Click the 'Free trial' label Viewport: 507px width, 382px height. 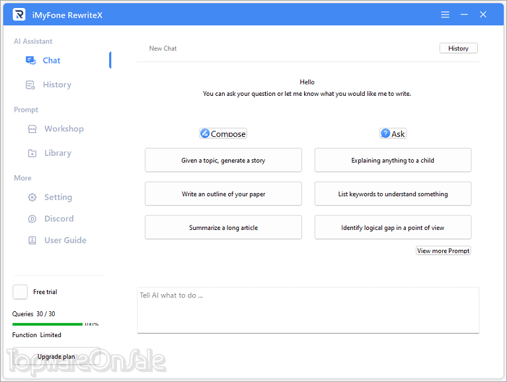tap(45, 292)
